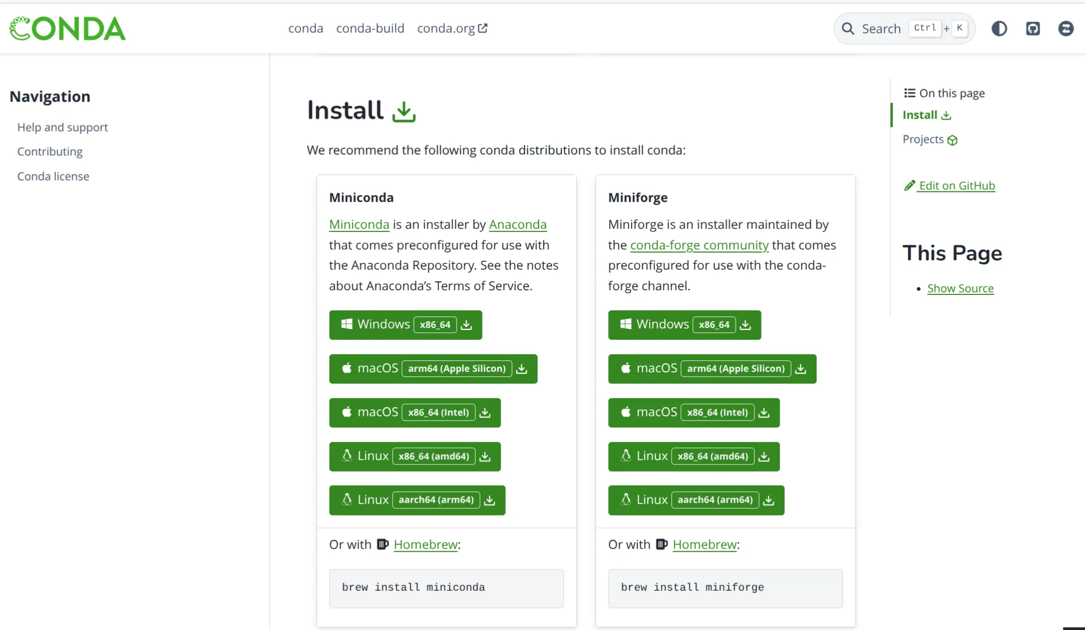
Task: Click the Search field
Action: pos(904,28)
